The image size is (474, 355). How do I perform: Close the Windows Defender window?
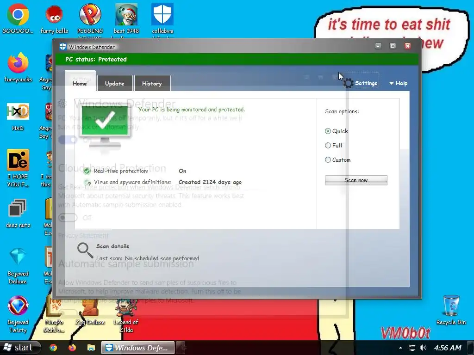point(407,46)
